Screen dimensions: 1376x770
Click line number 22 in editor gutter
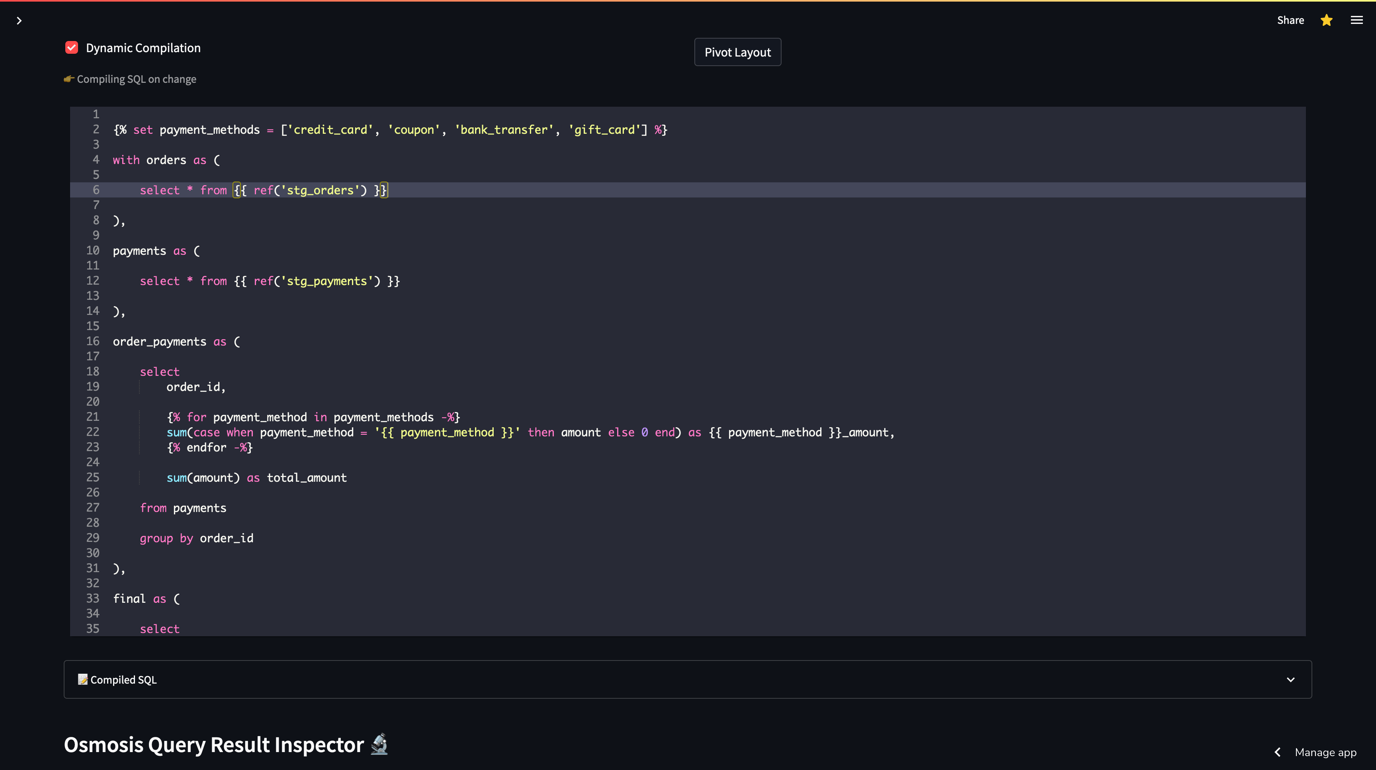point(92,432)
